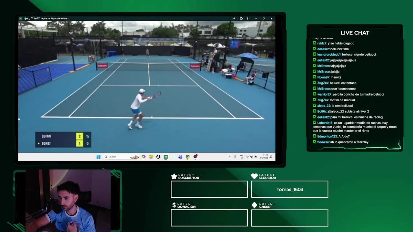Click latest follower name Tomas_1603
The image size is (413, 232).
290,189
